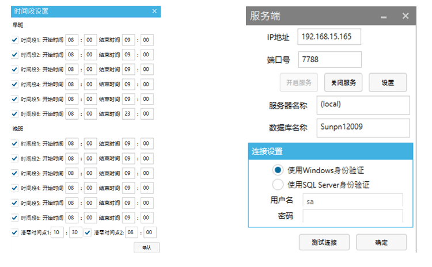Click the 确认 button in time settings
Screen dimensions: 432x267
point(146,247)
